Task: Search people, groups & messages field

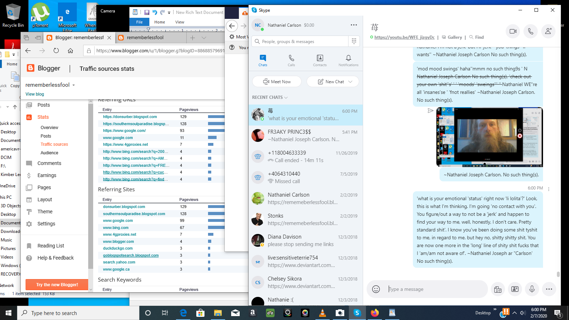Action: (x=300, y=41)
